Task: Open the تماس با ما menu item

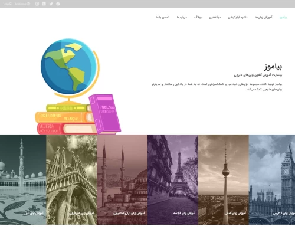Action: (x=163, y=17)
